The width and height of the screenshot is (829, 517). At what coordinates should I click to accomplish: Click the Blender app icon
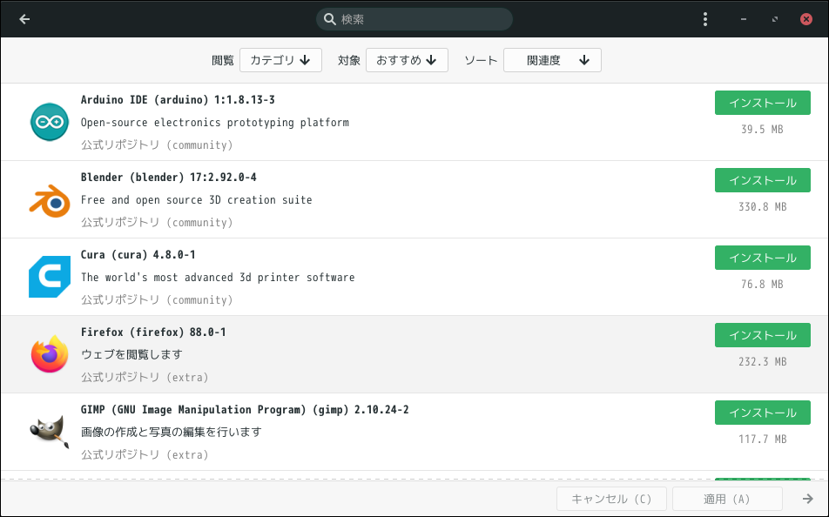pos(50,200)
